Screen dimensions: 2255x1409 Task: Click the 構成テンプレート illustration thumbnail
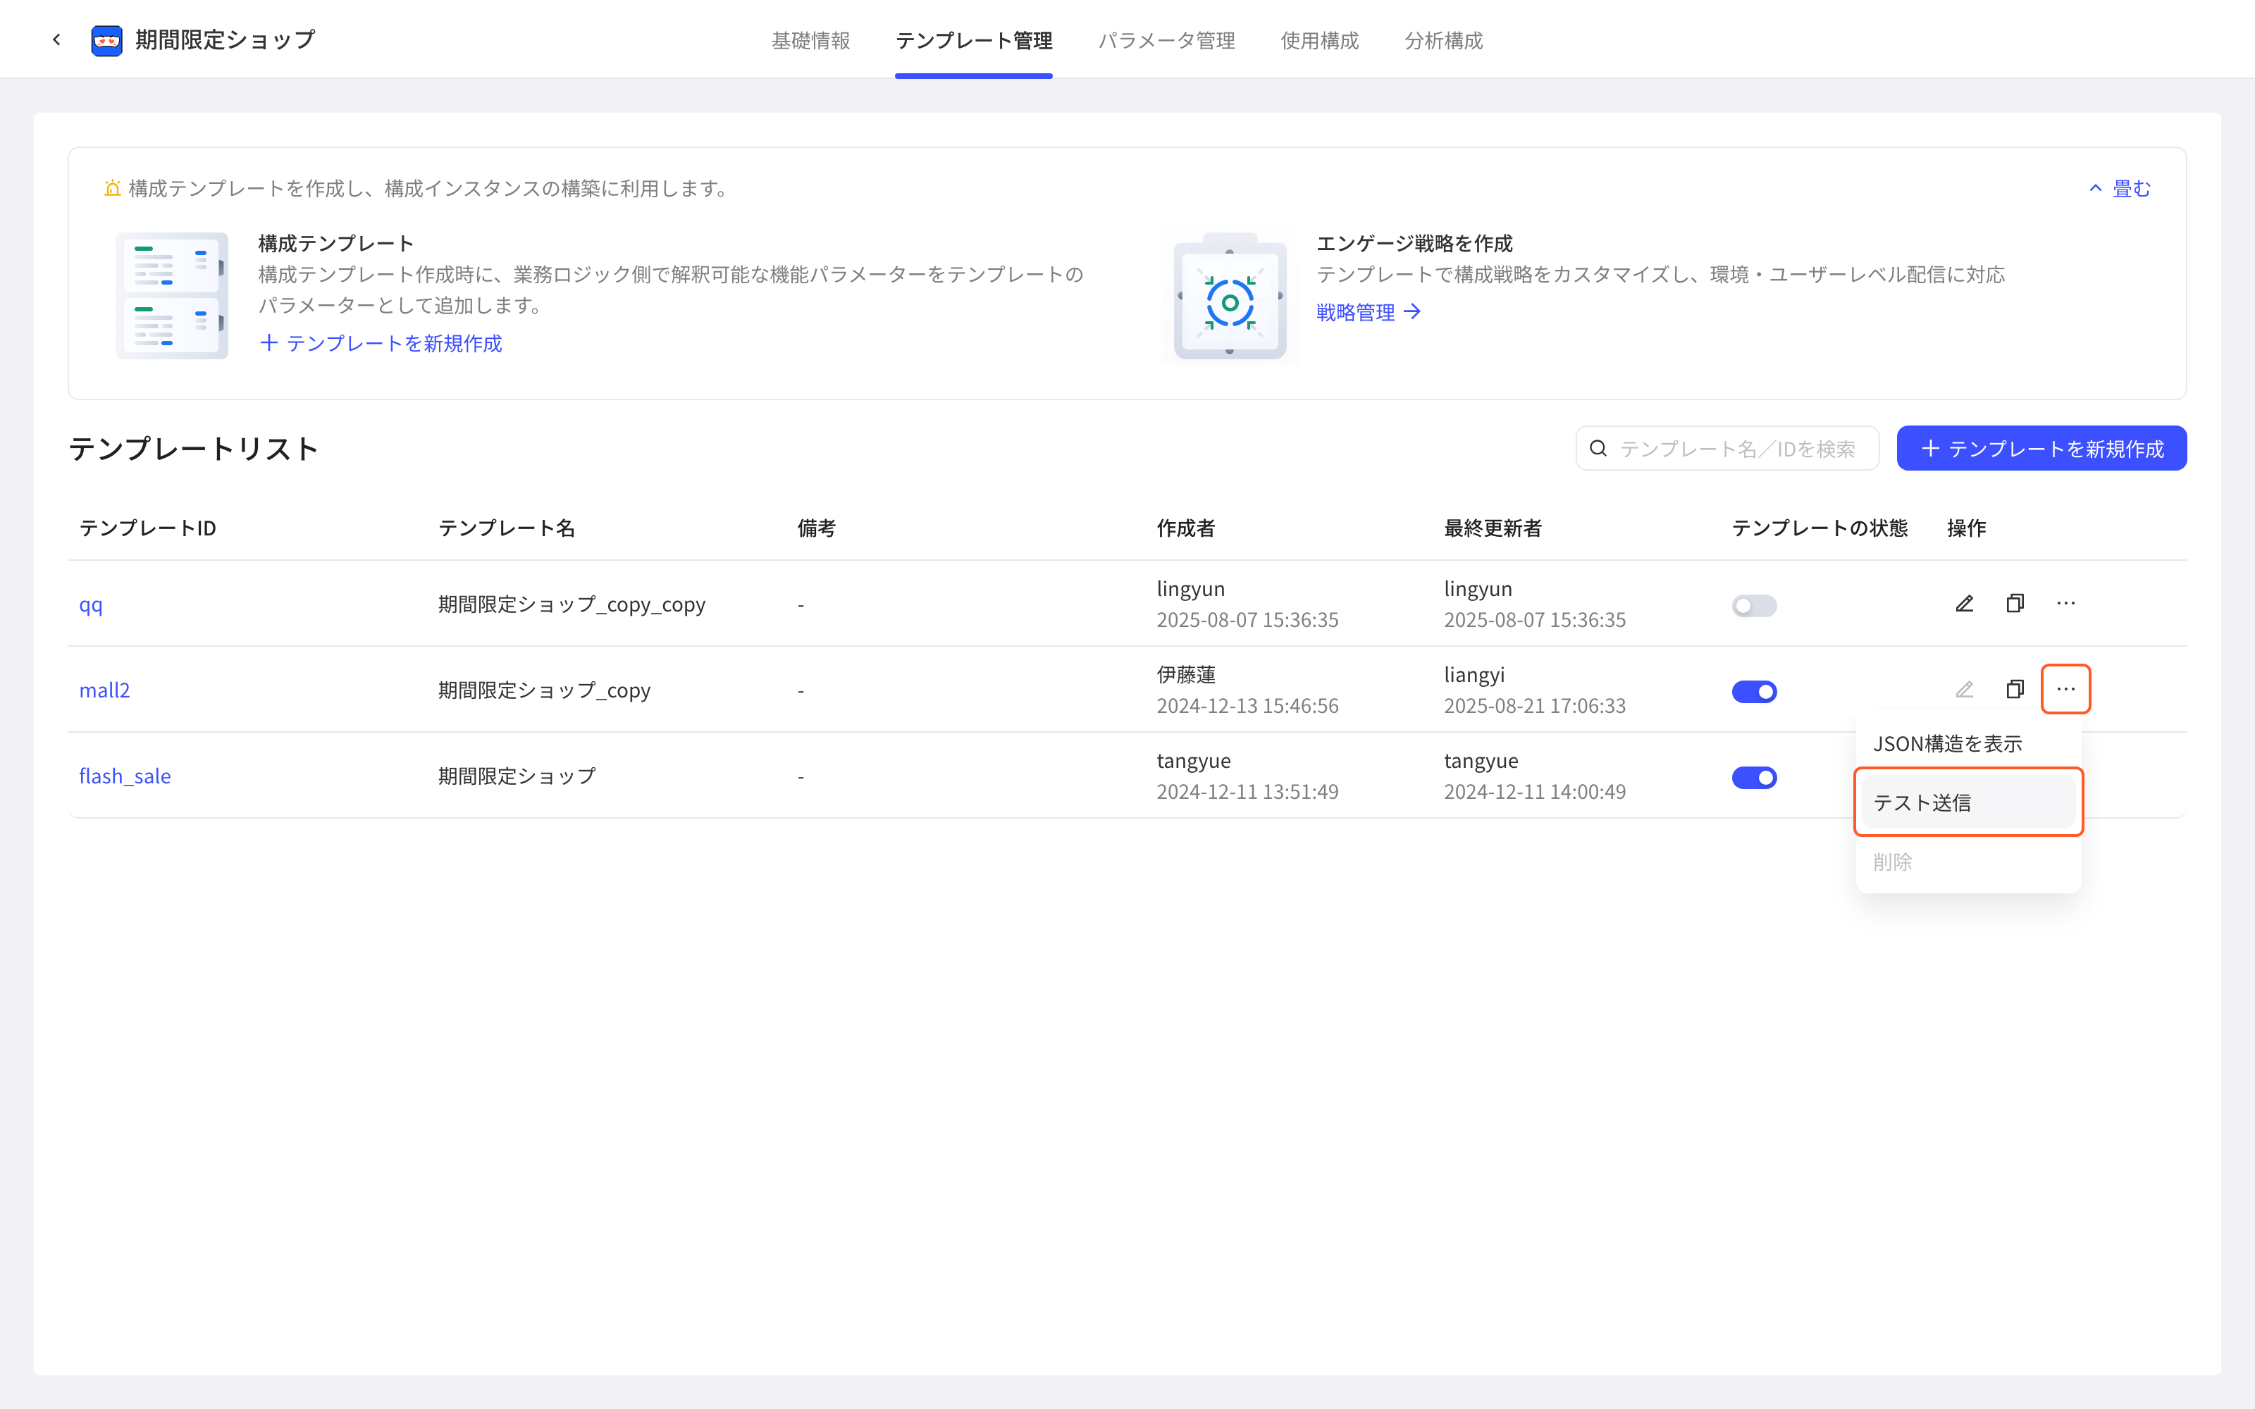(171, 295)
